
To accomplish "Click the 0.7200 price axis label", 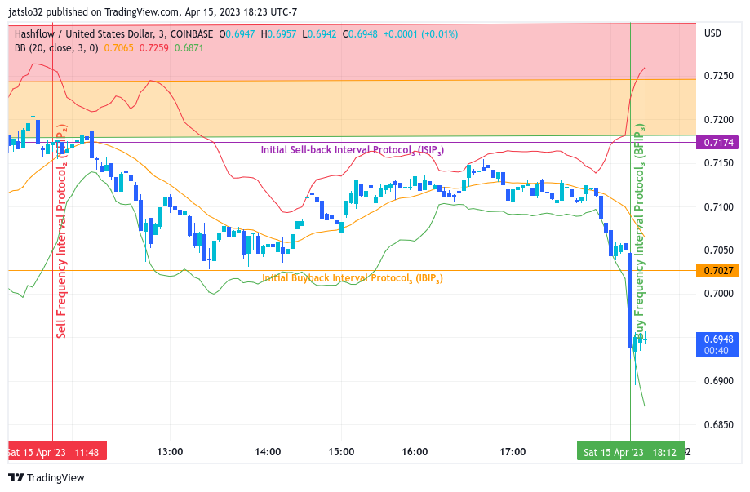I will [719, 120].
